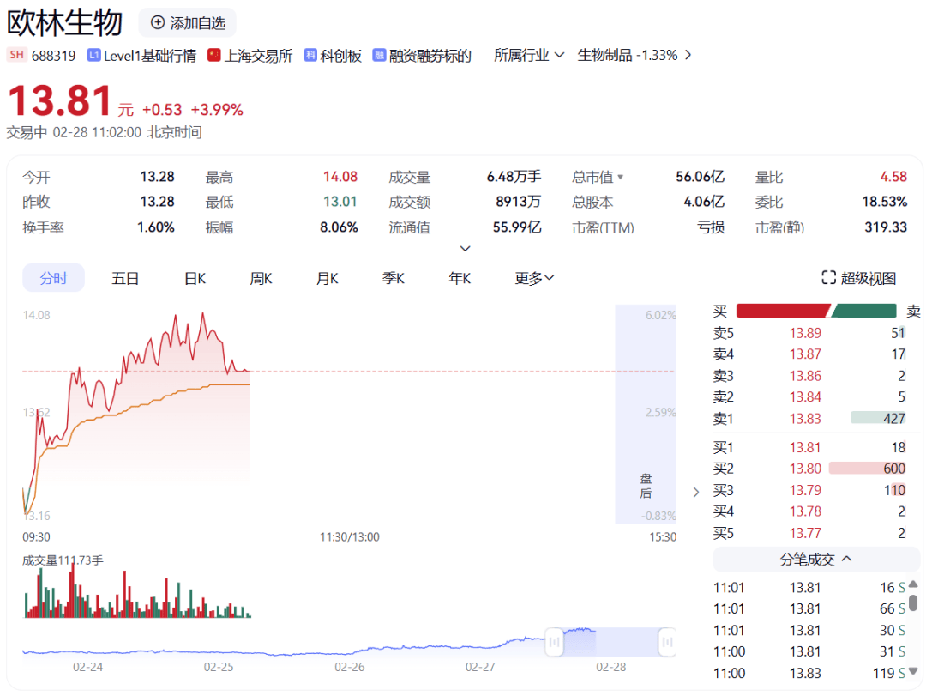Switch to 季K chart tab

point(394,278)
